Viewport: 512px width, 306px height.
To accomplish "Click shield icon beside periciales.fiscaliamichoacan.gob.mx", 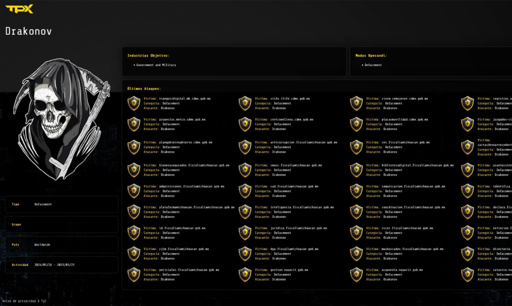I will [133, 274].
